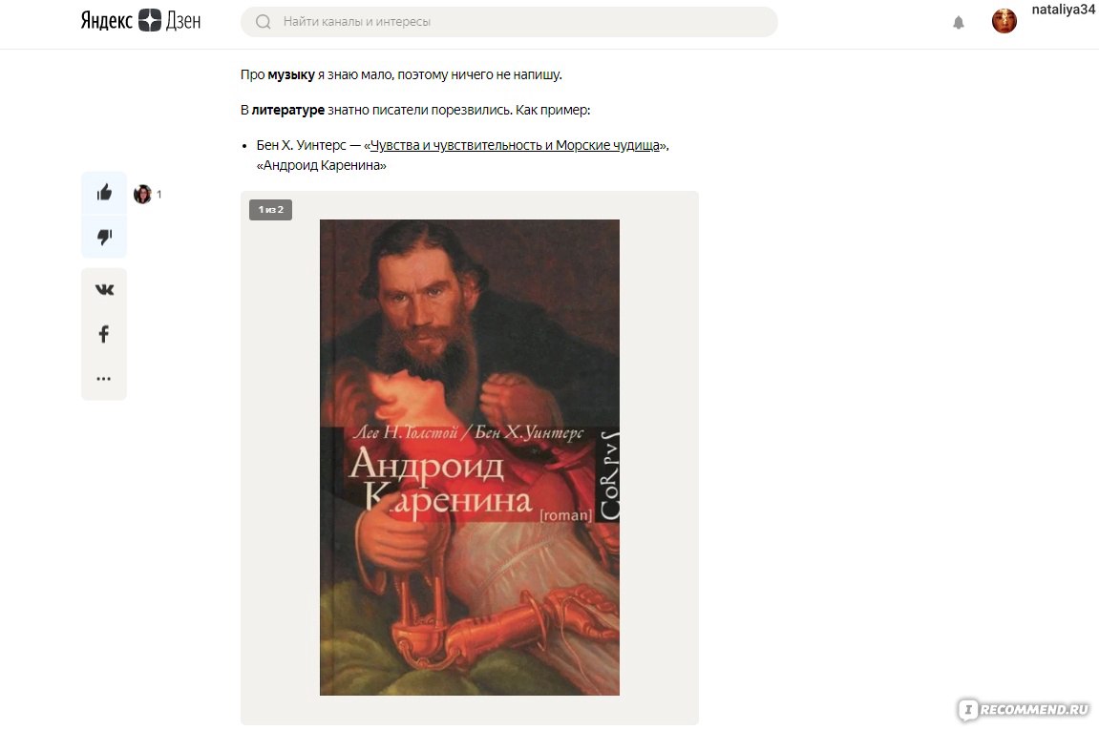This screenshot has width=1099, height=730.
Task: Click the nataliya34 username
Action: pyautogui.click(x=1063, y=10)
